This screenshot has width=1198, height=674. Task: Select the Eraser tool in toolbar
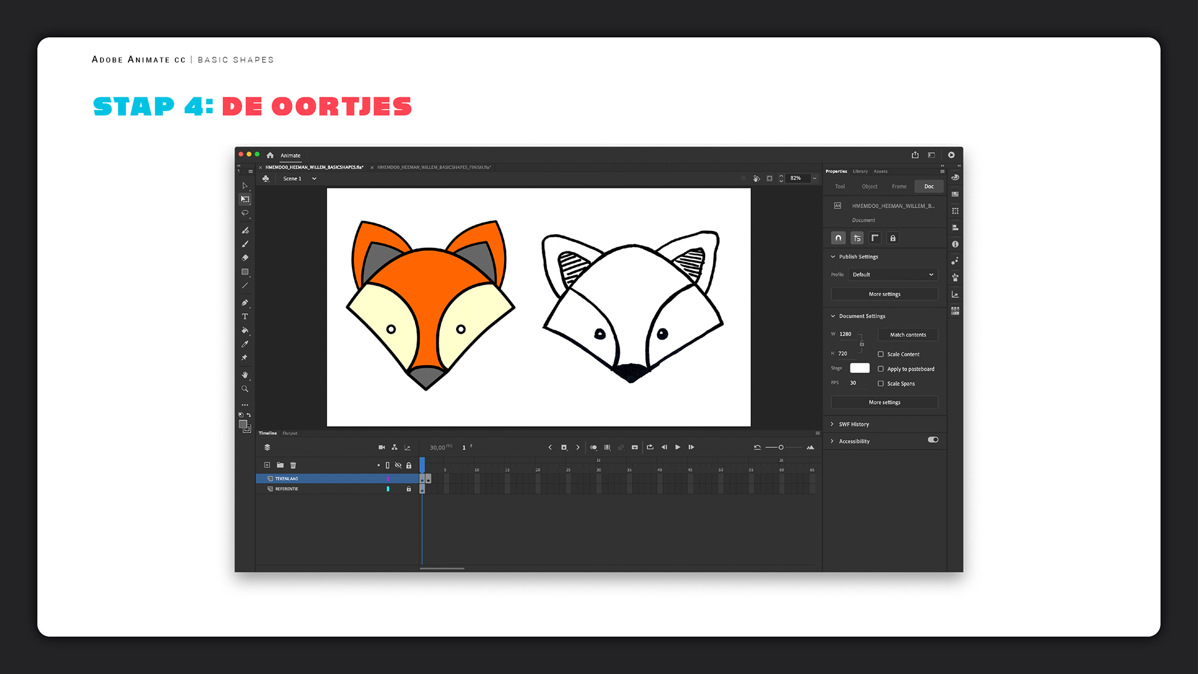245,258
